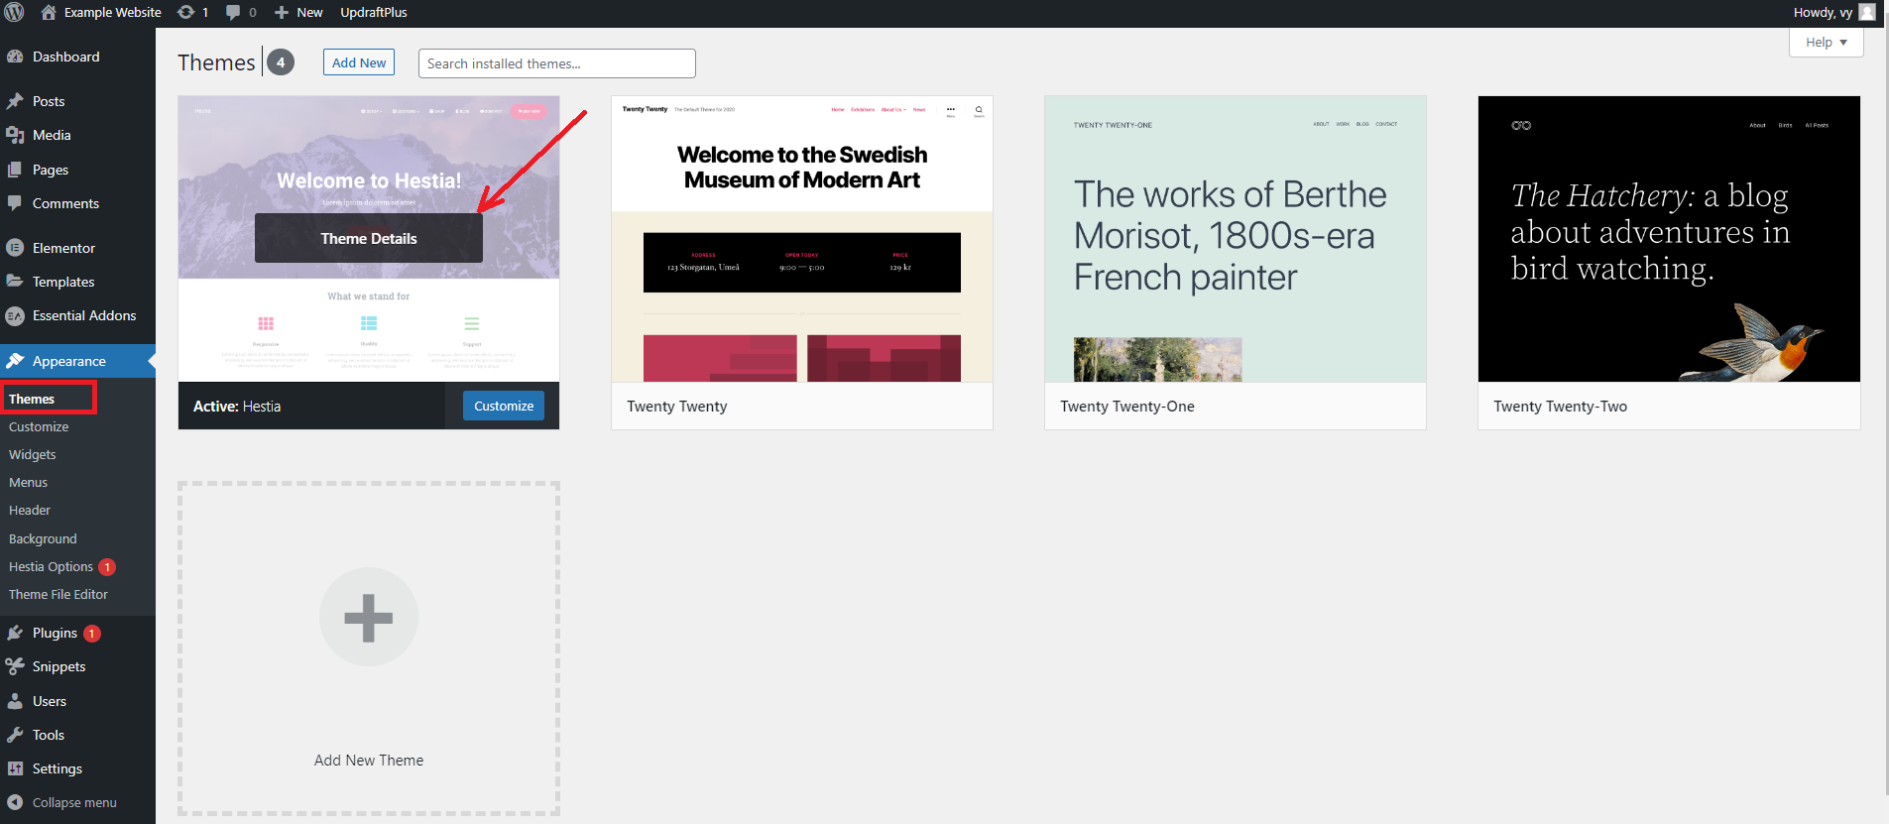This screenshot has width=1889, height=824.
Task: Click the Comments sidebar icon
Action: click(x=15, y=203)
